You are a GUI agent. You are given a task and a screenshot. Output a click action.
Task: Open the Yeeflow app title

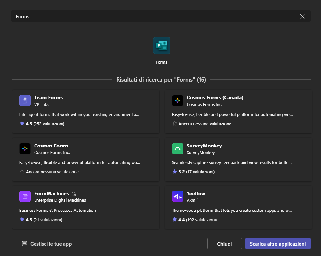pyautogui.click(x=196, y=194)
